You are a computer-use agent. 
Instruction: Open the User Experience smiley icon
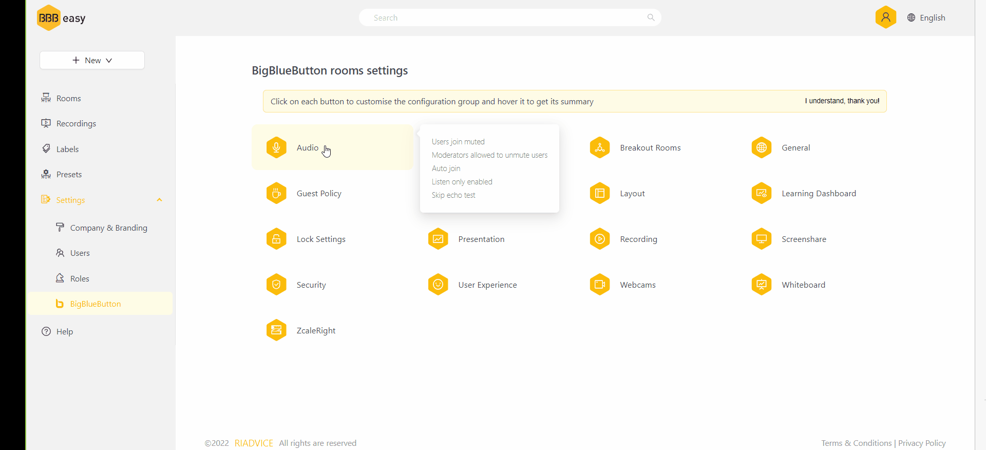tap(438, 285)
